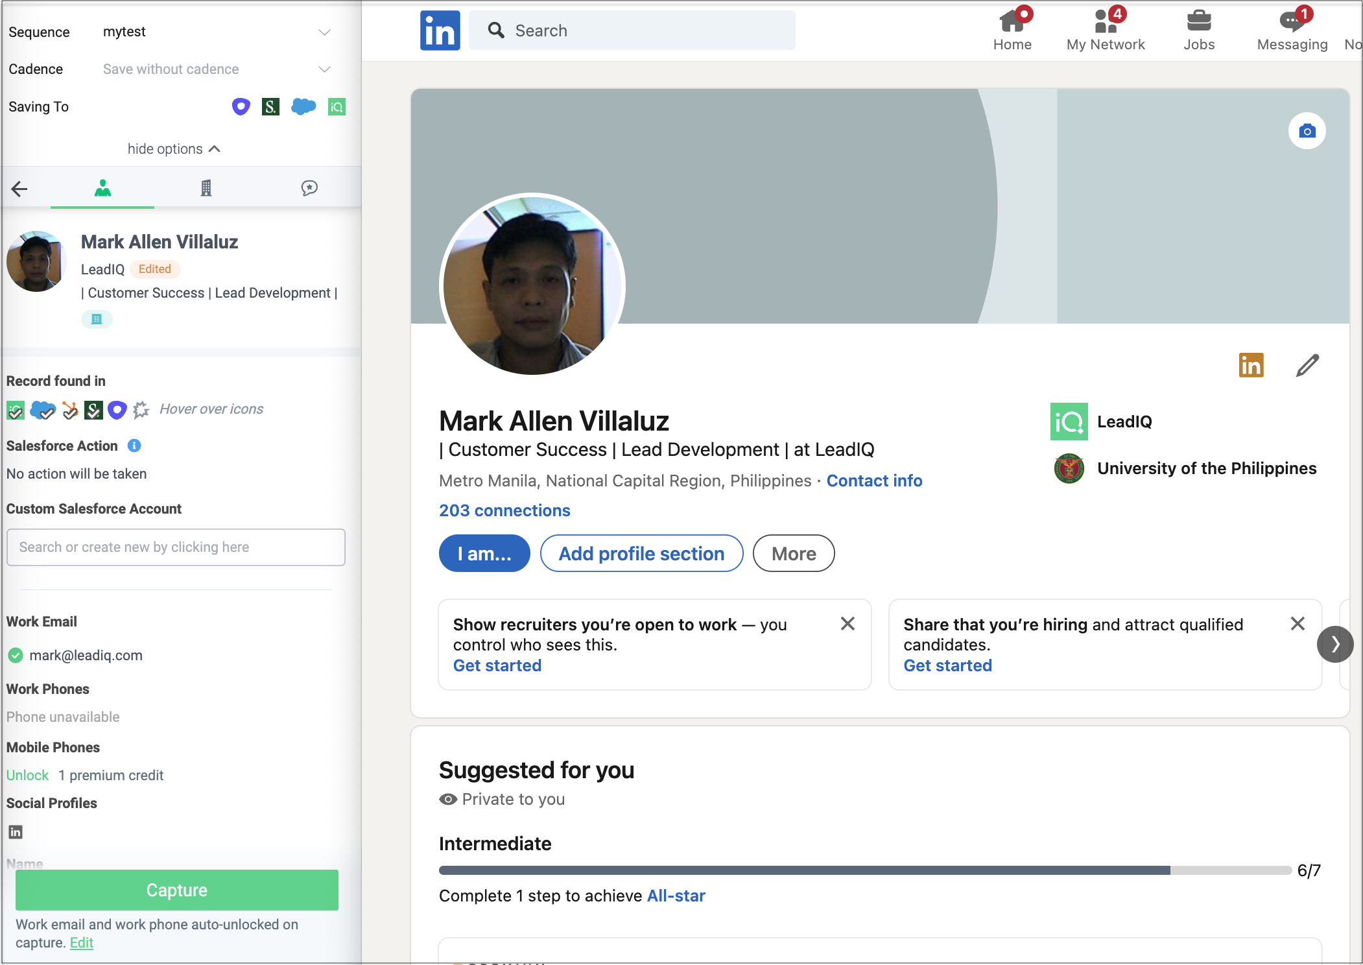Click the Edit auto-unlock link
This screenshot has width=1363, height=965.
coord(82,943)
